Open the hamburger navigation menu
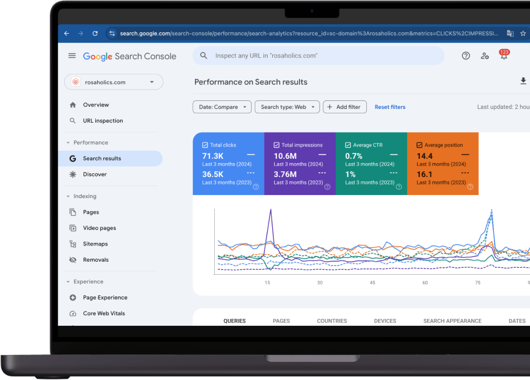530x380 pixels. (x=72, y=56)
